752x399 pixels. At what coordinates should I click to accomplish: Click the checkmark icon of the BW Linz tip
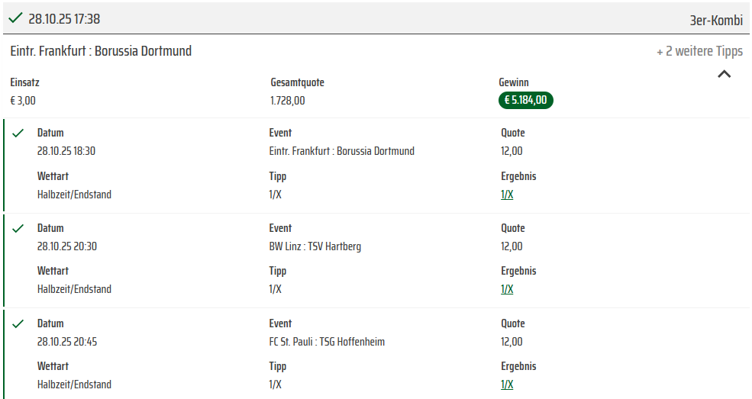(19, 228)
